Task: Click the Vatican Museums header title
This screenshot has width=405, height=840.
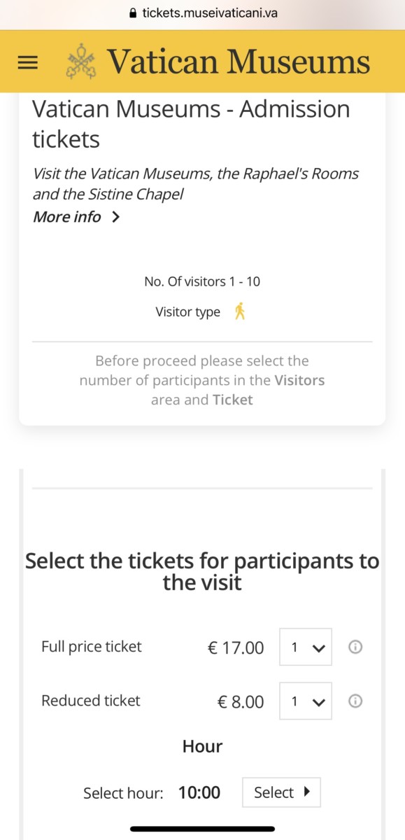Action: pos(238,62)
